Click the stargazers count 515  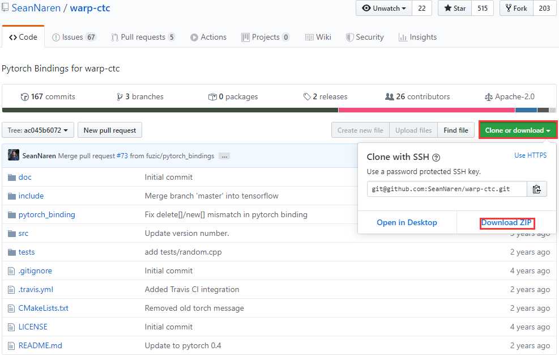[483, 8]
